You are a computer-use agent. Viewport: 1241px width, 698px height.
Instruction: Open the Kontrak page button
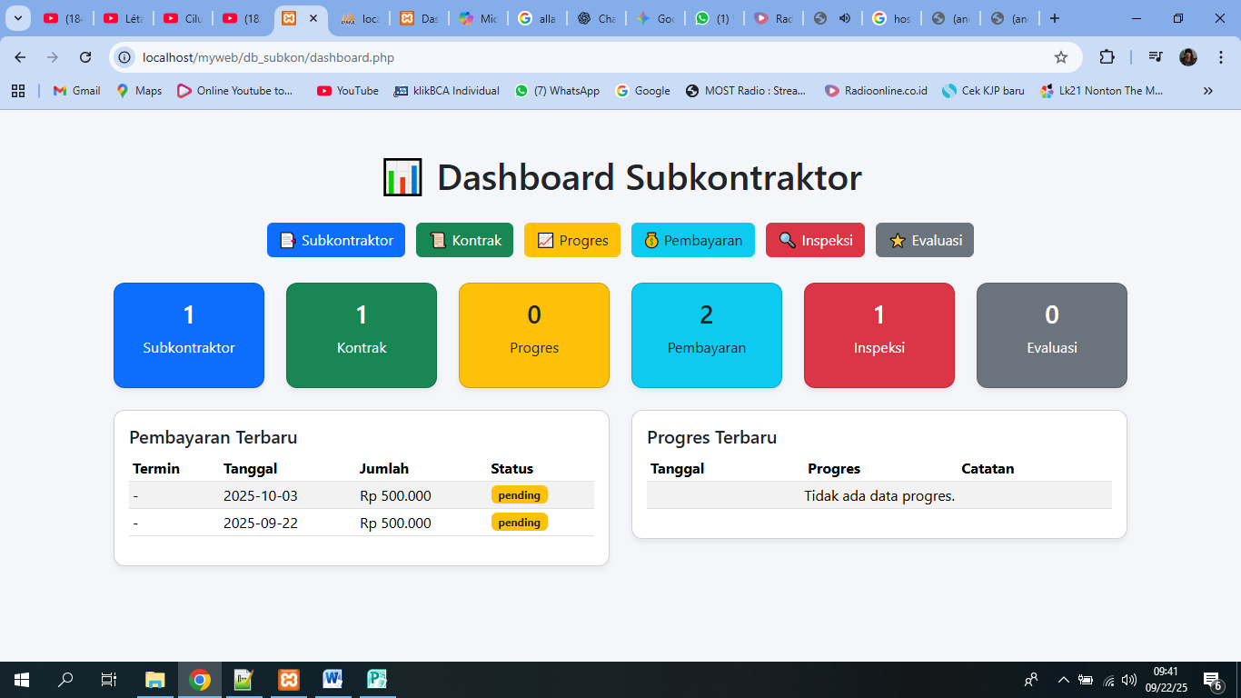coord(464,240)
